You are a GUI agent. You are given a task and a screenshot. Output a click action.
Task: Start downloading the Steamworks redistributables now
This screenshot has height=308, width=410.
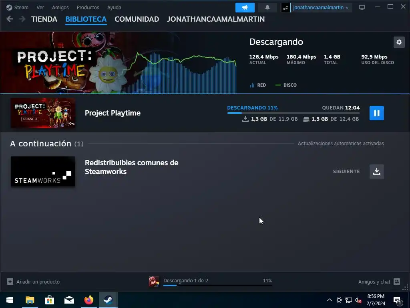[376, 172]
